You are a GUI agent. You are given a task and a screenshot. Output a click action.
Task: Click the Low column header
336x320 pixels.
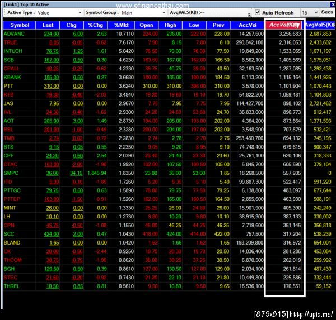point(194,25)
